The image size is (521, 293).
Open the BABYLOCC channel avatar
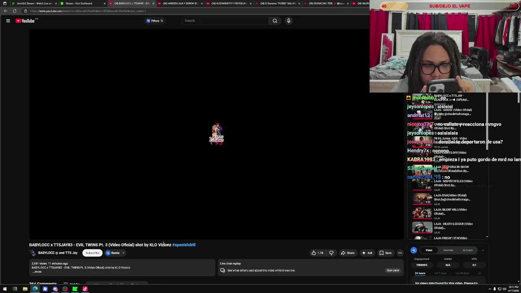[x=33, y=253]
